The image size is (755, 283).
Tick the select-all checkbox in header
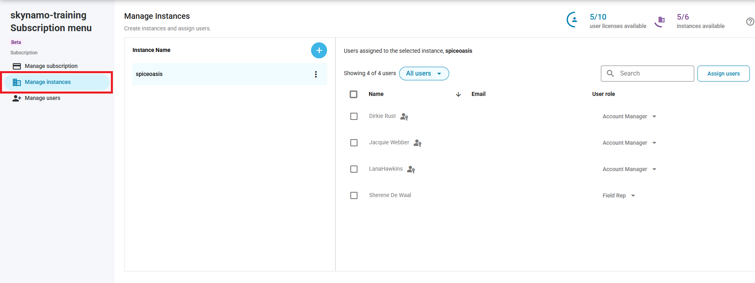click(x=353, y=94)
